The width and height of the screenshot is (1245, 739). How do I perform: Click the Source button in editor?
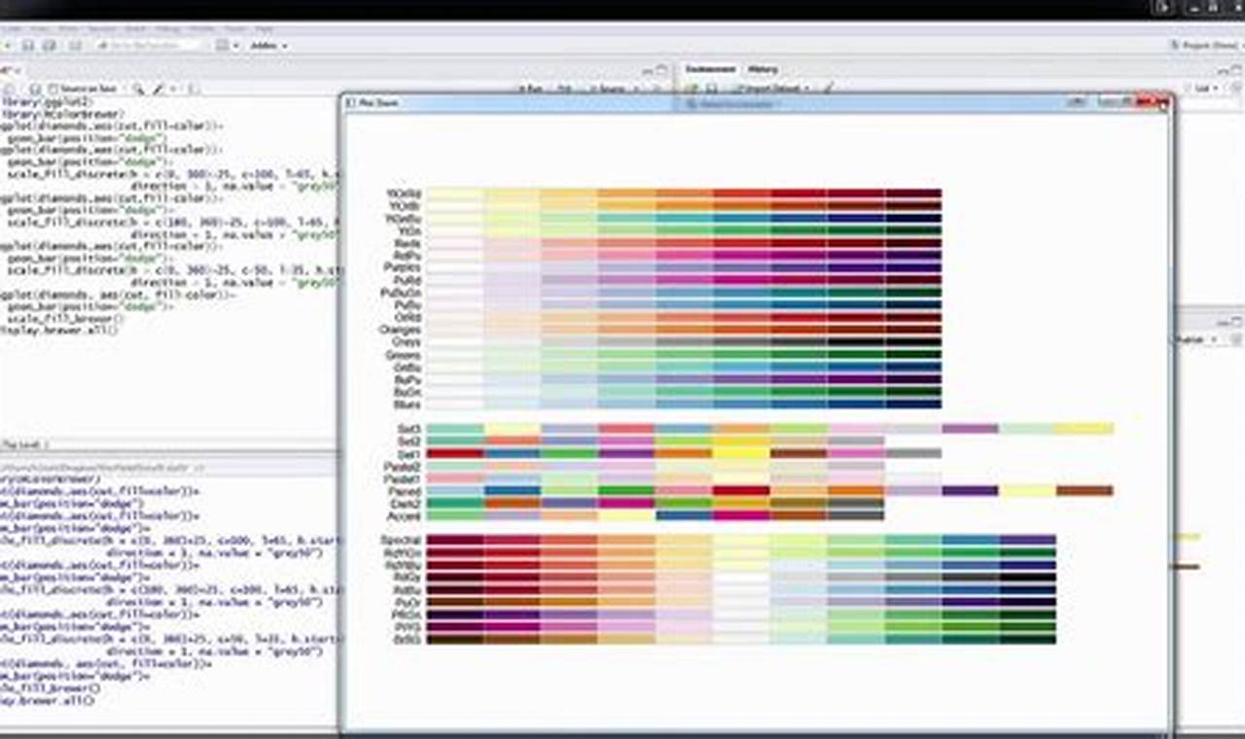(611, 88)
